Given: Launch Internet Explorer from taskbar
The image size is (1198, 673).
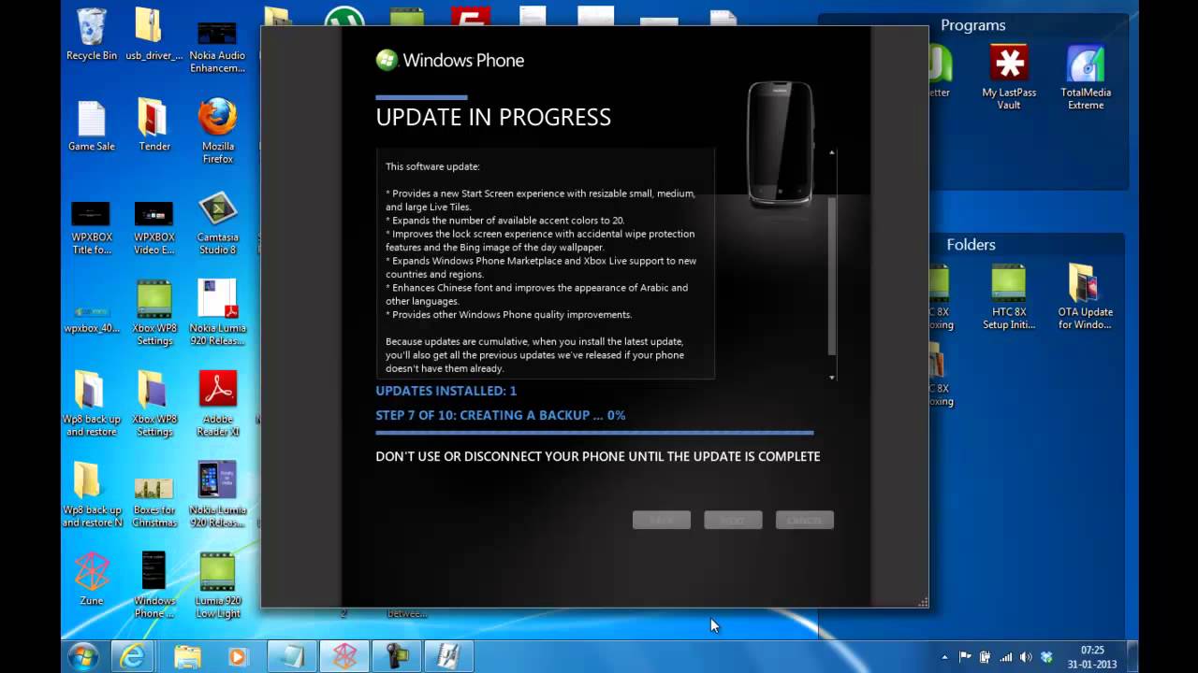Looking at the screenshot, I should point(133,657).
